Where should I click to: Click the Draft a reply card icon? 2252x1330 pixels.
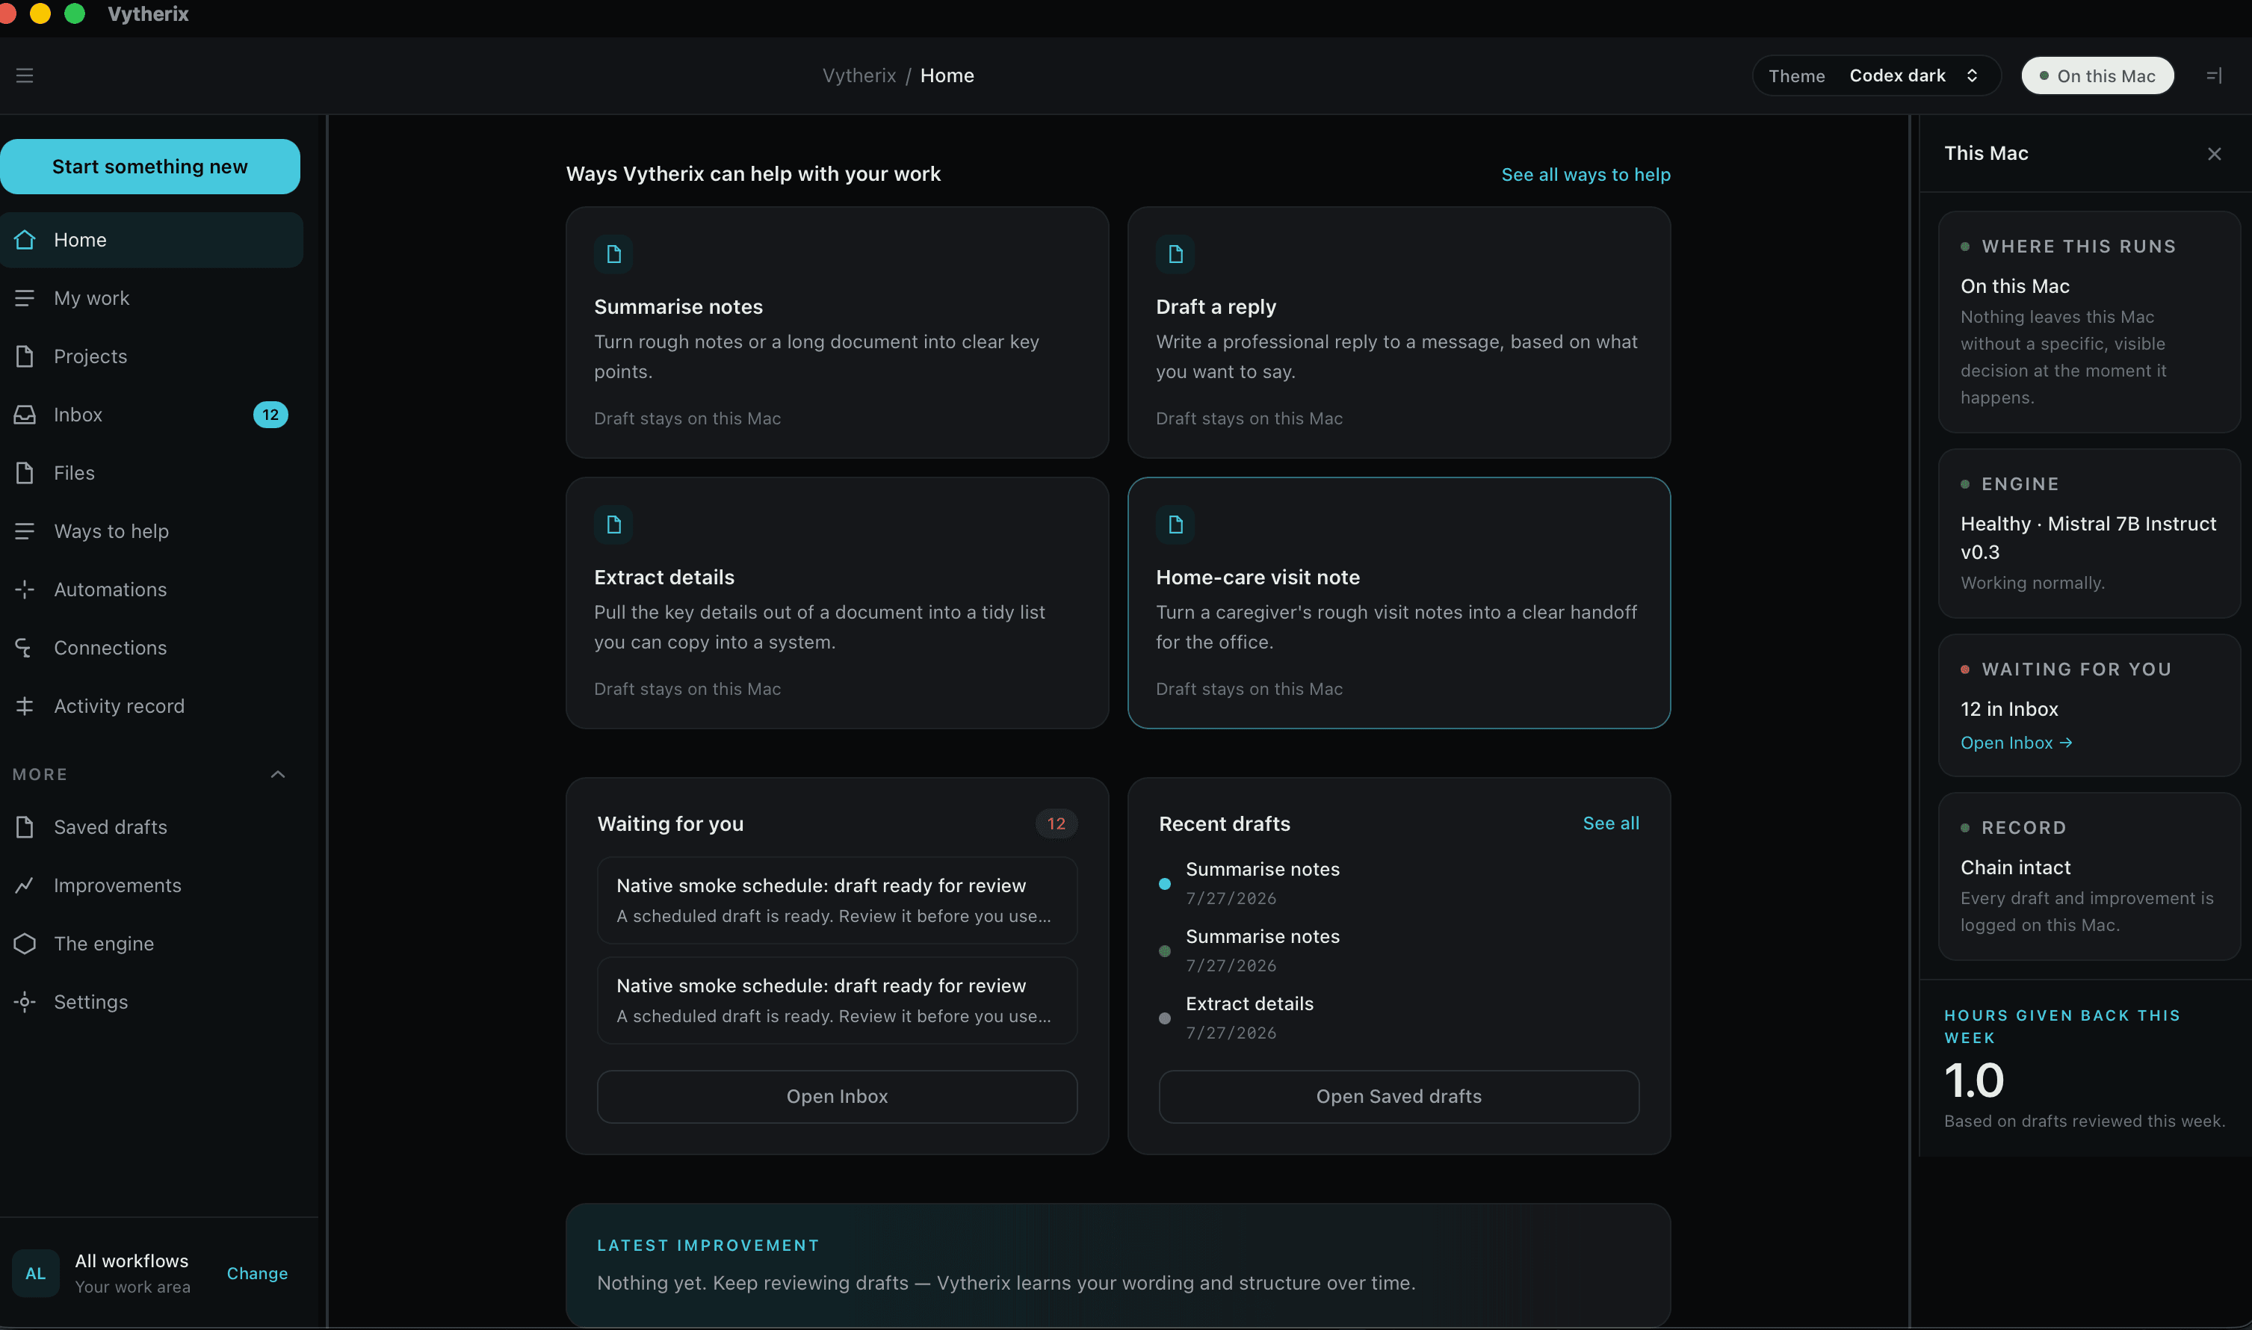[1176, 255]
